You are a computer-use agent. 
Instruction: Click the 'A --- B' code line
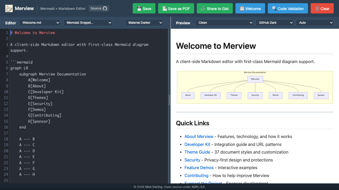click(27, 139)
